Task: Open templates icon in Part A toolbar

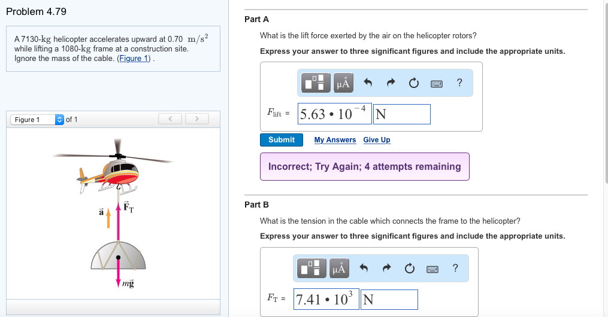Action: coord(316,83)
